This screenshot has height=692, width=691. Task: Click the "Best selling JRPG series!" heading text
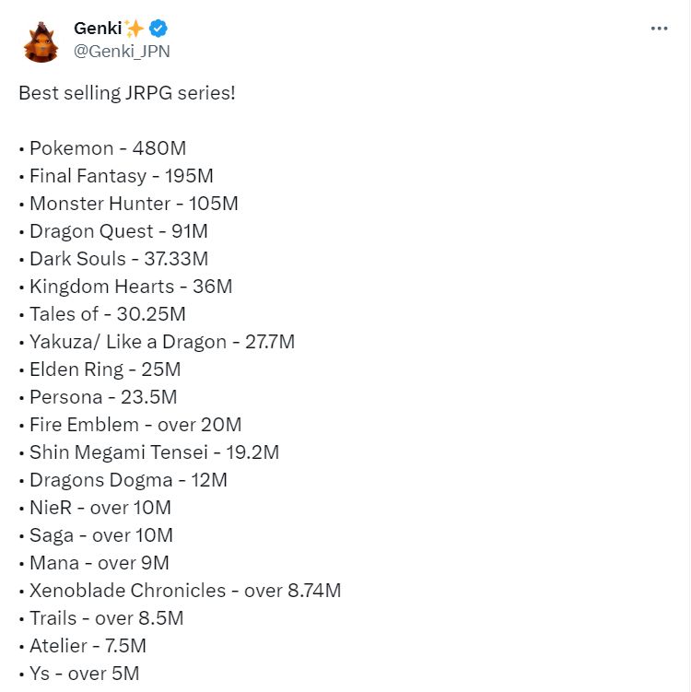click(127, 93)
